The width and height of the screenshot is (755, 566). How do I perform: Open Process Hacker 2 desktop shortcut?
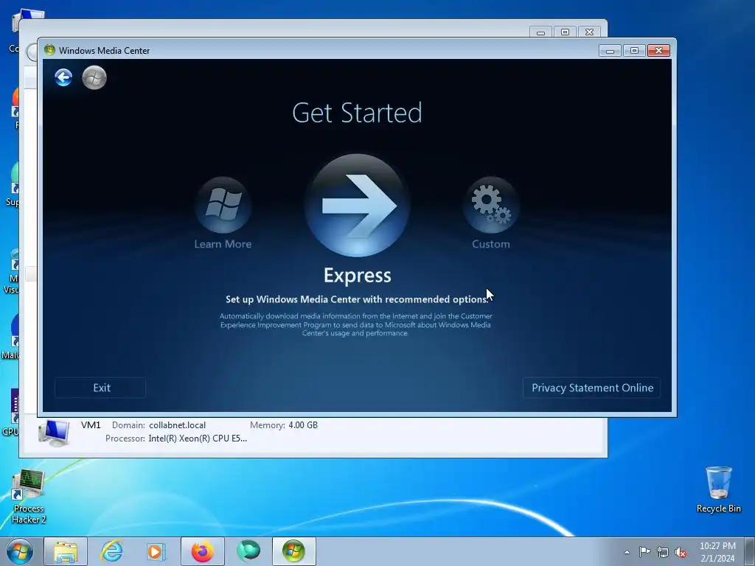click(29, 496)
